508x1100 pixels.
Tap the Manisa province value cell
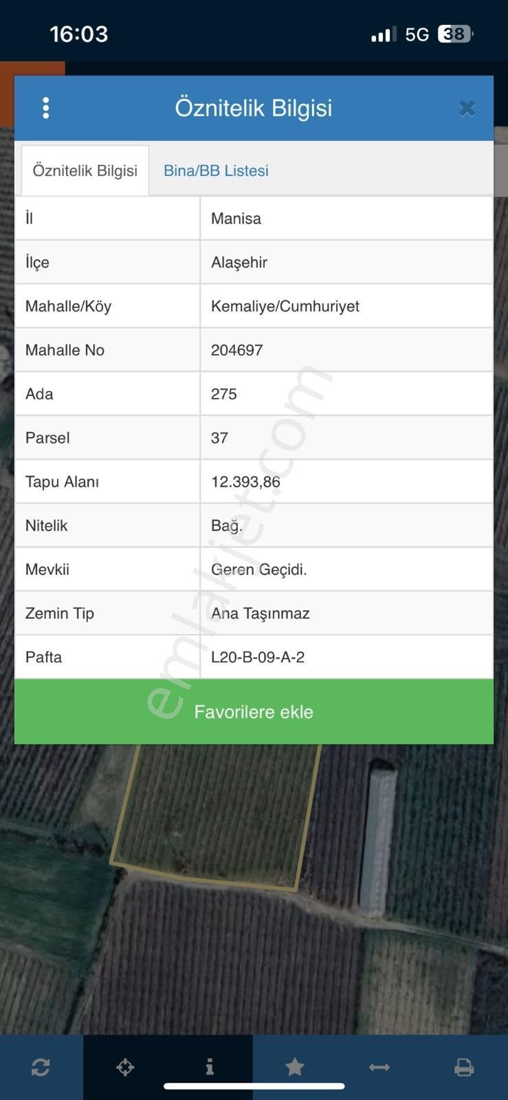346,219
